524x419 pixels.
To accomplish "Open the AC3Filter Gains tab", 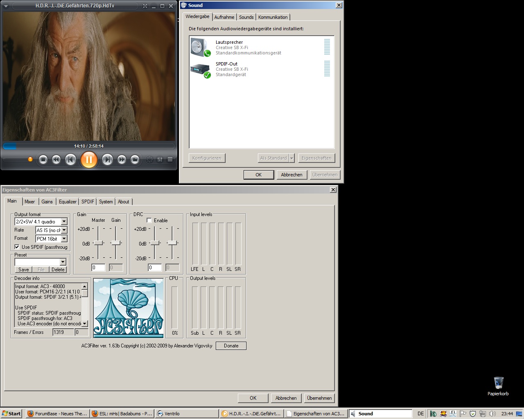I will tap(47, 202).
